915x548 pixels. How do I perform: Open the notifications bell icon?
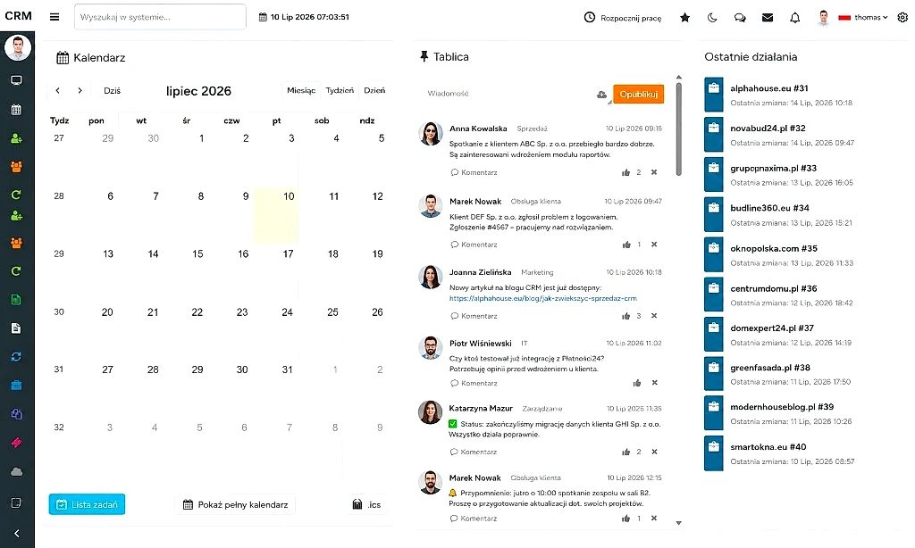tap(794, 18)
